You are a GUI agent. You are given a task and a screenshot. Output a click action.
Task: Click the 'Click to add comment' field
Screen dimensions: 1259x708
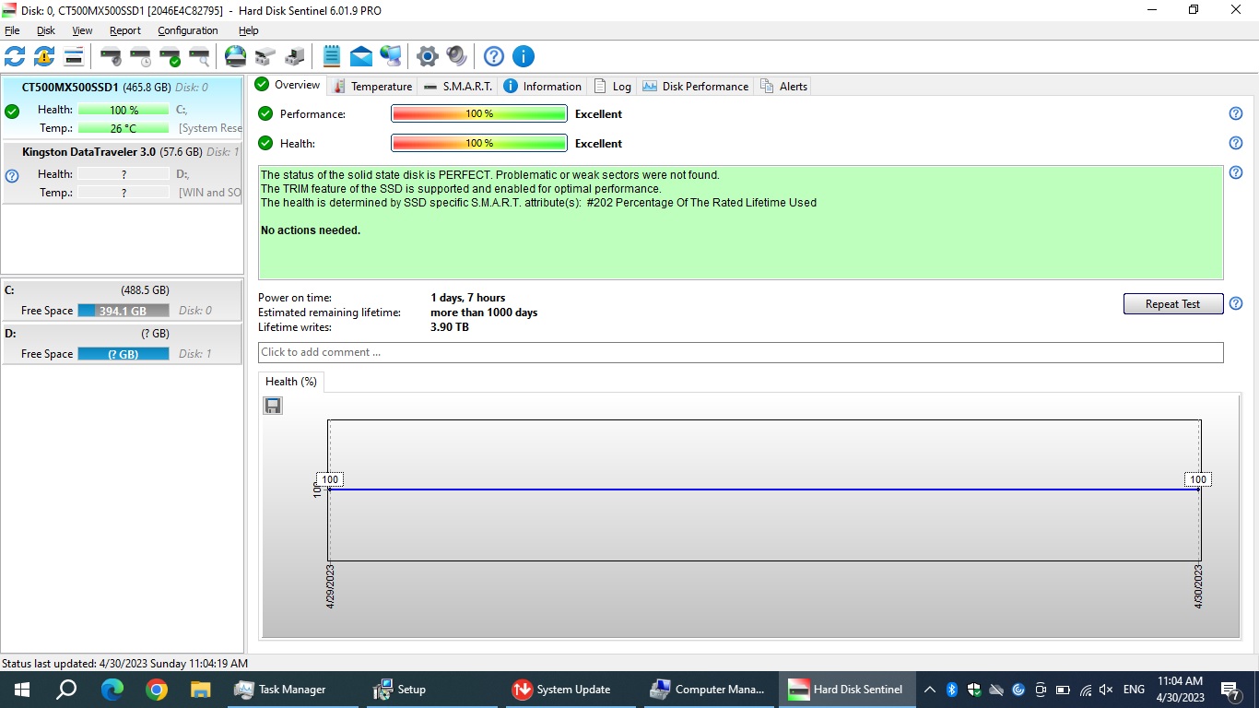740,352
